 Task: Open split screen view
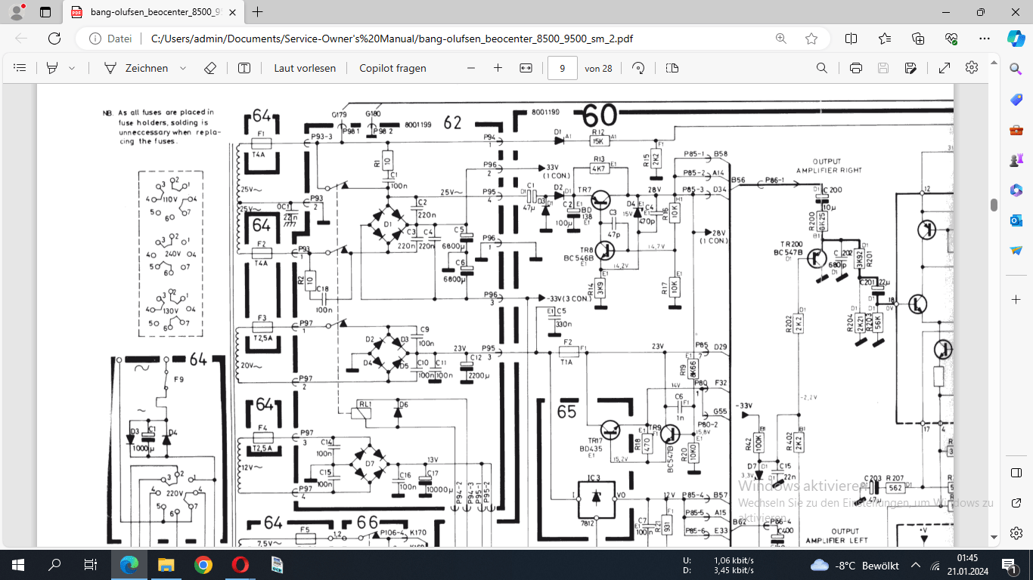tap(851, 39)
